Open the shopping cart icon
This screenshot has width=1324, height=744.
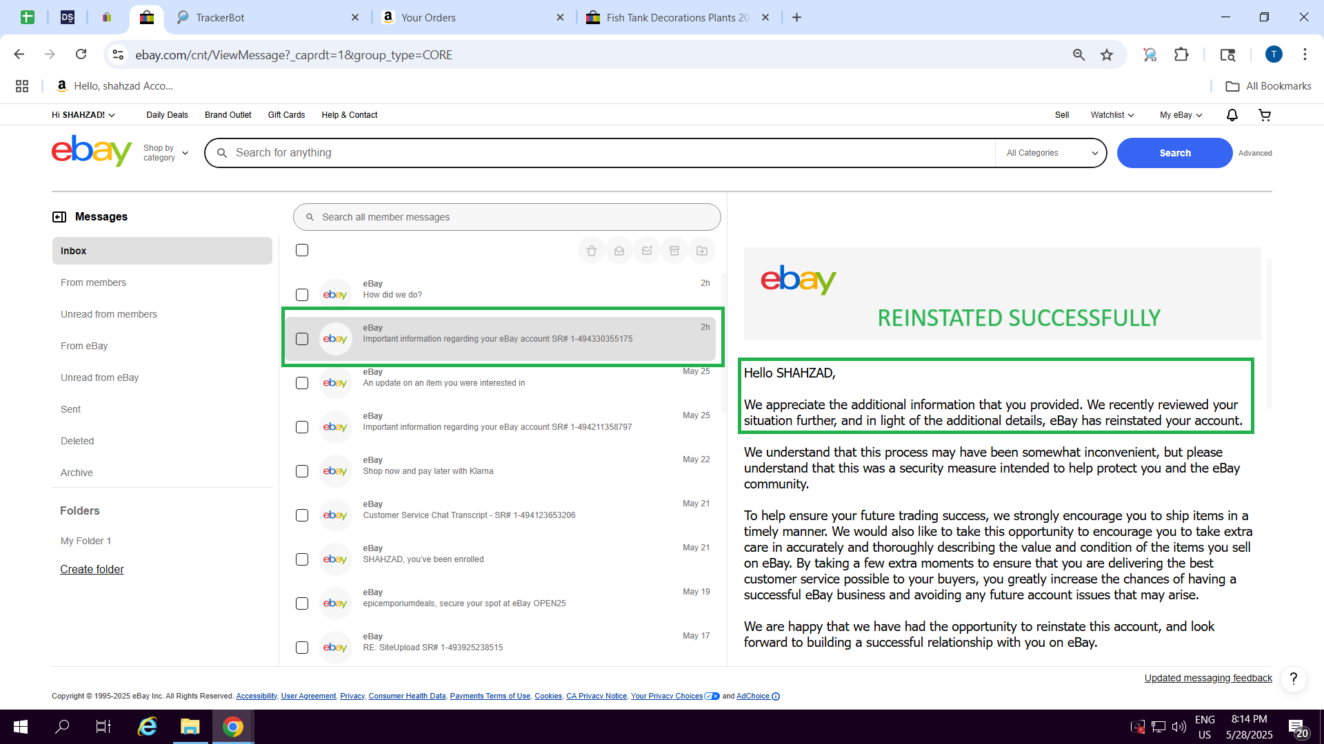tap(1264, 115)
